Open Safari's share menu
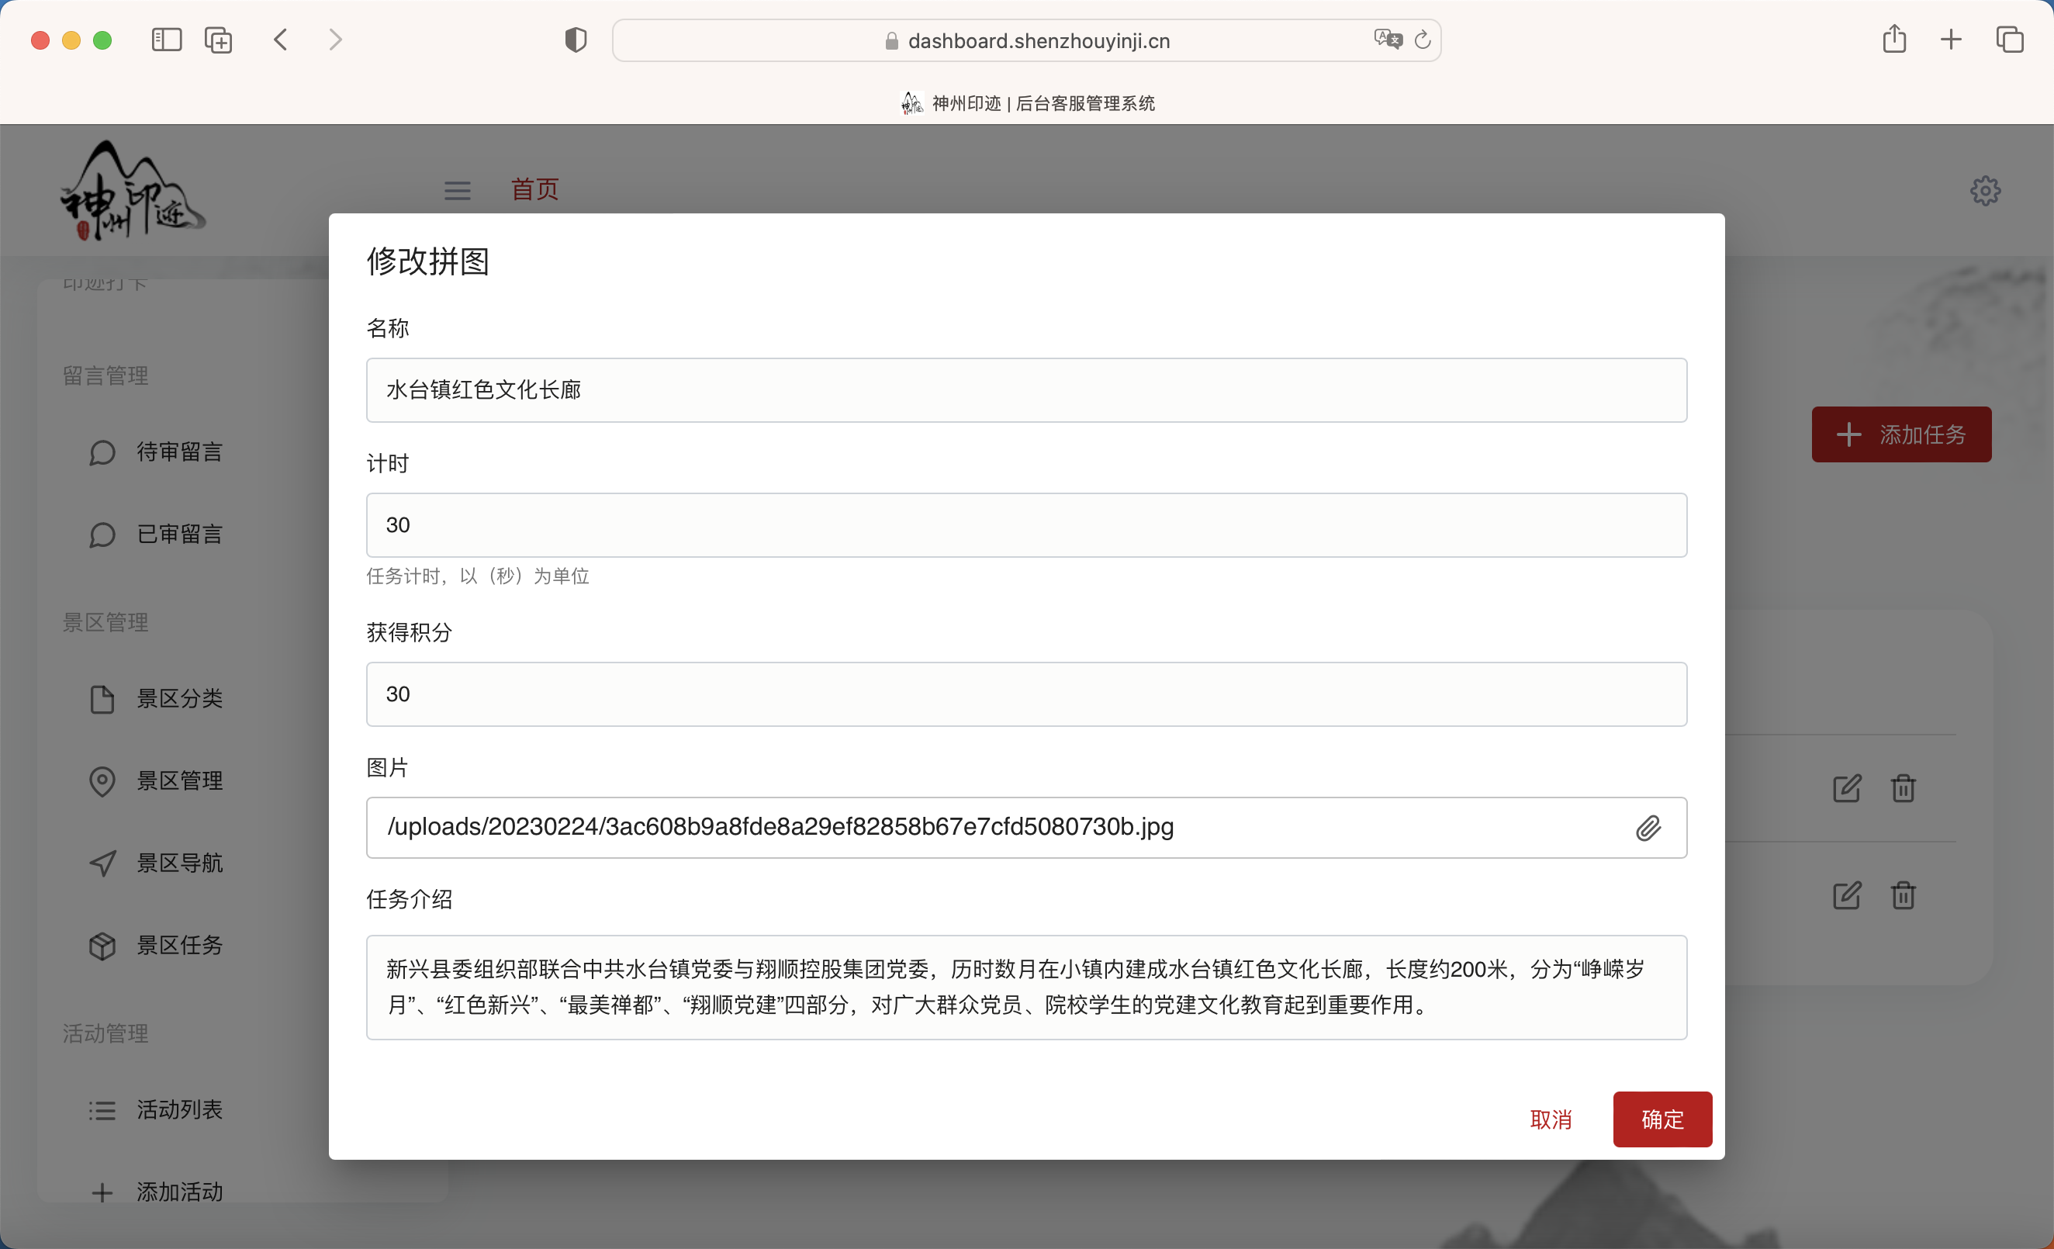The image size is (2054, 1249). pos(1894,40)
